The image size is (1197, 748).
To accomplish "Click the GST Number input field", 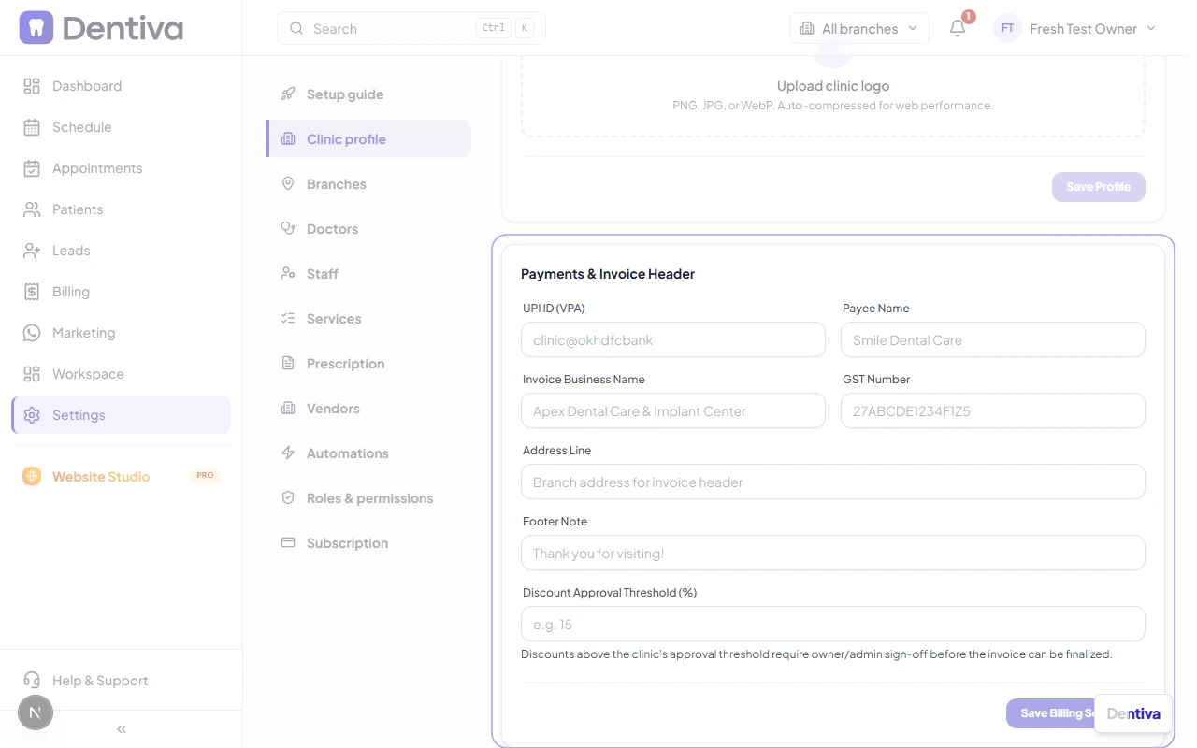I will [993, 411].
